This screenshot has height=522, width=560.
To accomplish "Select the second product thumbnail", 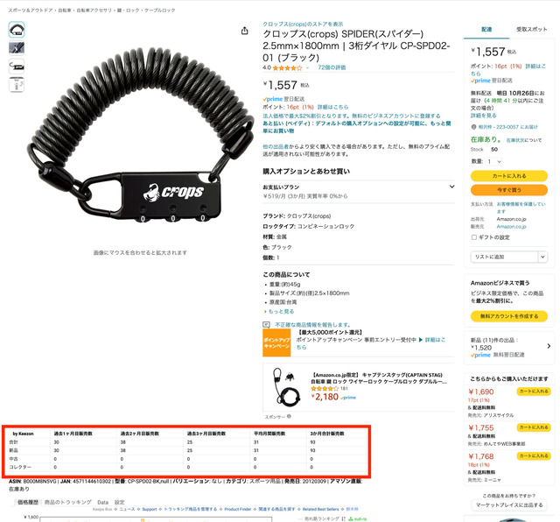I will pyautogui.click(x=17, y=48).
